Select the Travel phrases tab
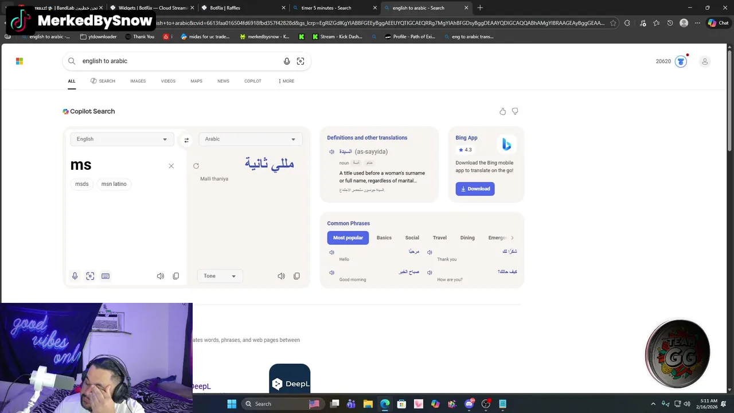The width and height of the screenshot is (734, 413). click(x=440, y=237)
